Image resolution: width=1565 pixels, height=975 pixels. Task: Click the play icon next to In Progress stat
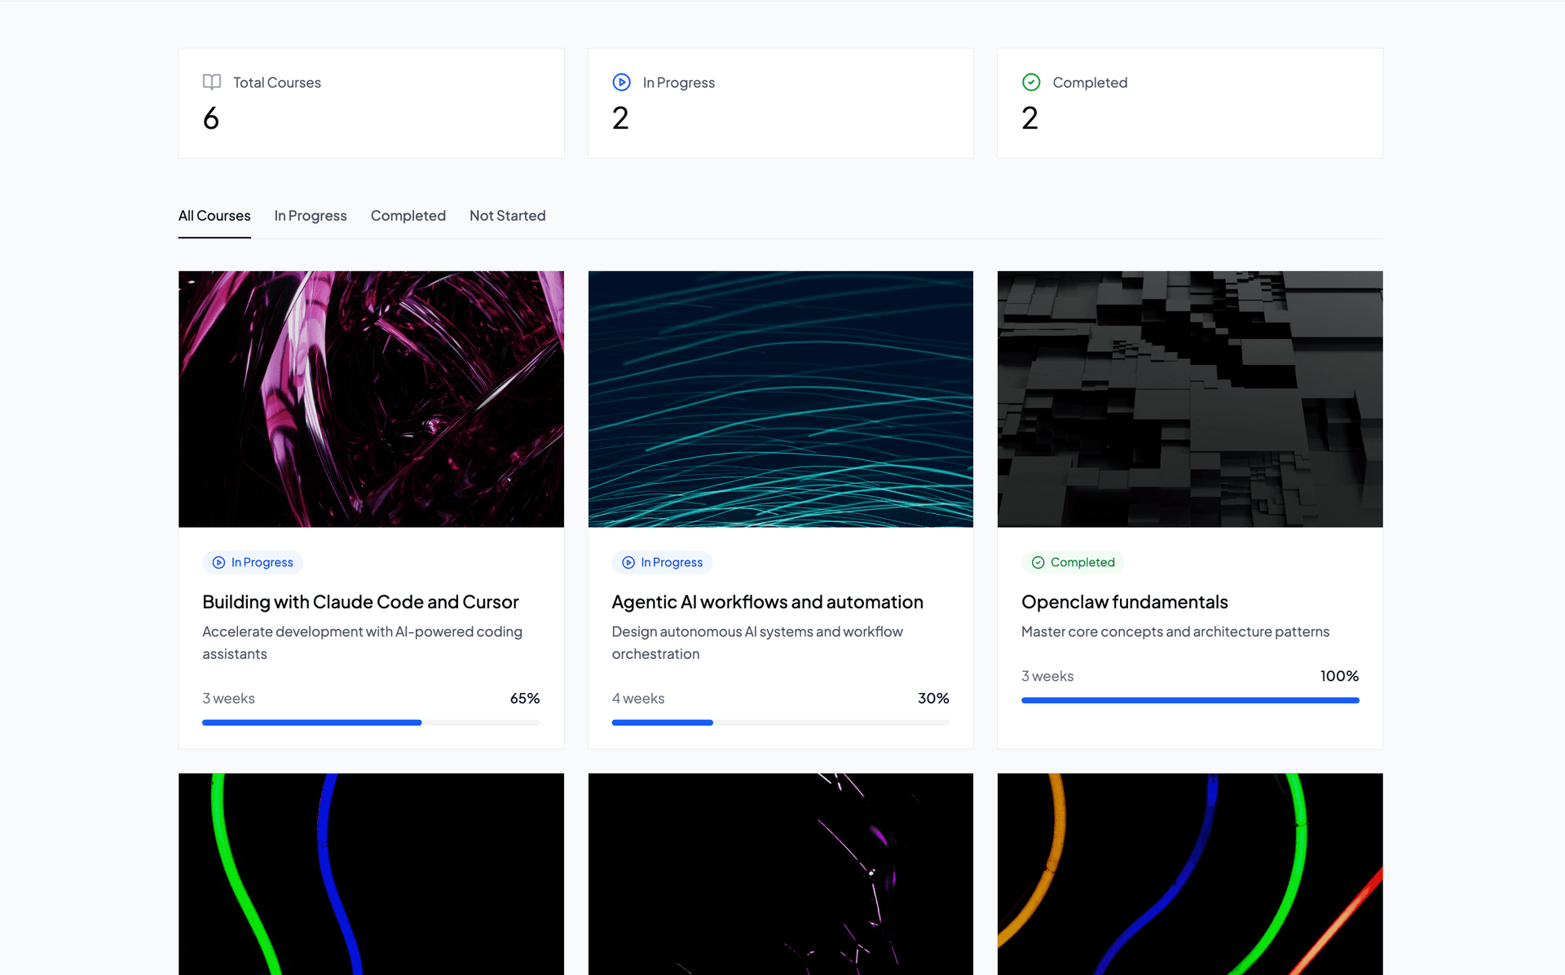(621, 82)
